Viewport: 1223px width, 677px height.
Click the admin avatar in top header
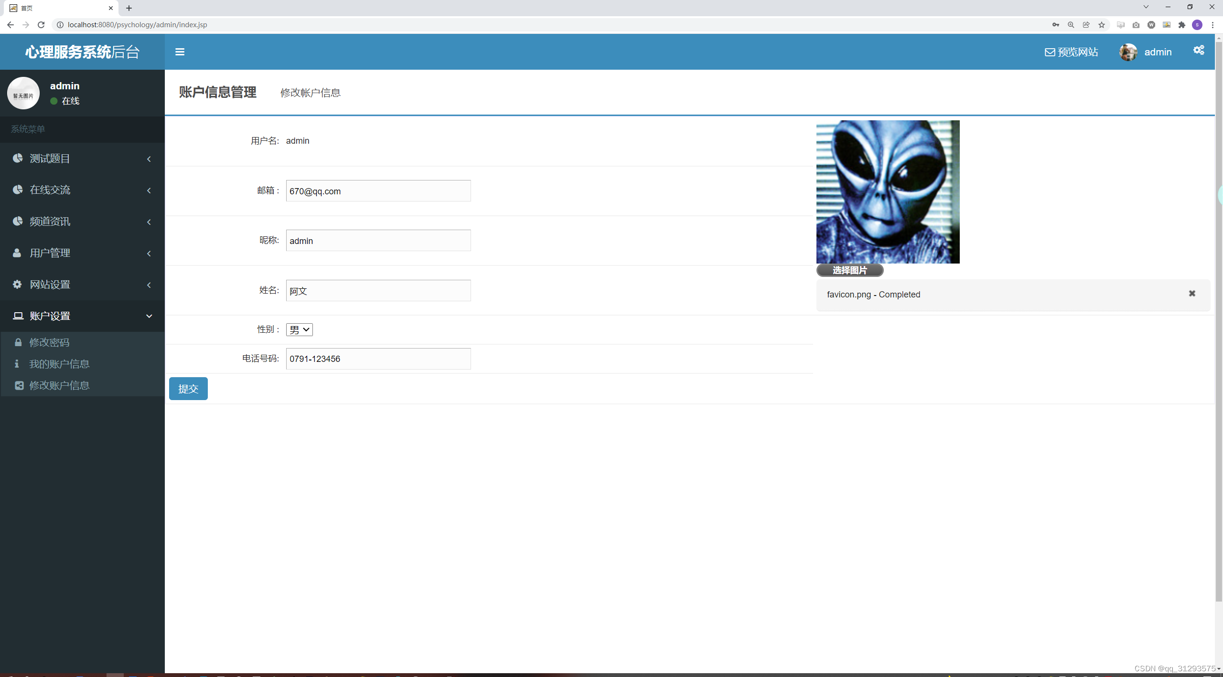click(x=1128, y=52)
